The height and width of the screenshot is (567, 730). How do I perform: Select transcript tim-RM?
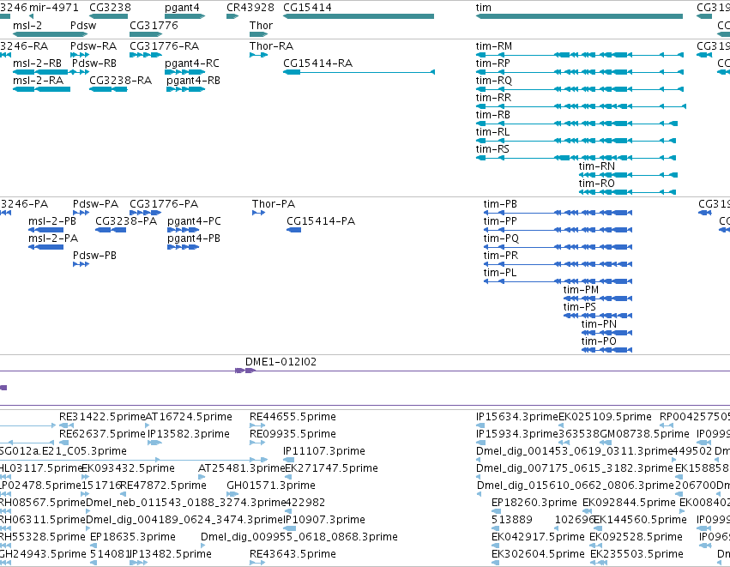click(x=580, y=55)
